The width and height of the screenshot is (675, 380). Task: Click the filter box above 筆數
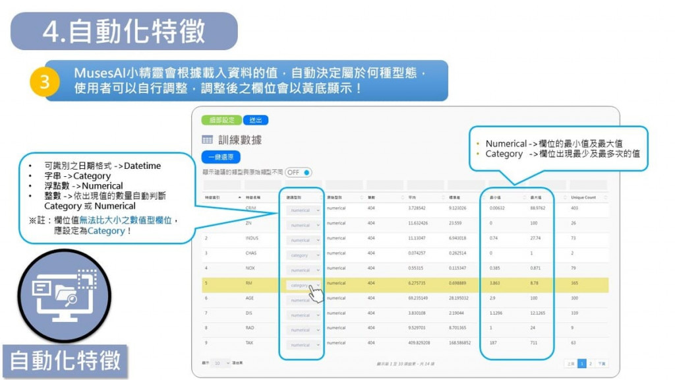384,185
